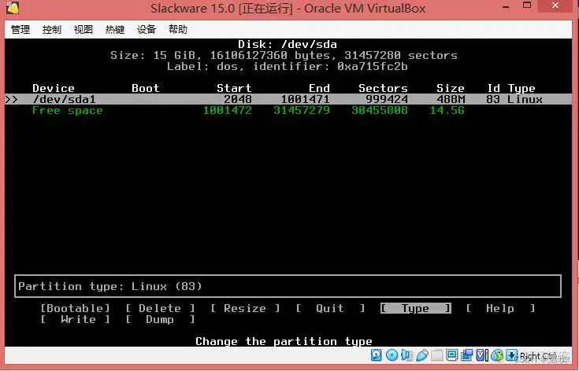Click the display monitor icon in status bar
Viewport: 579px width, 371px height.
pos(451,355)
